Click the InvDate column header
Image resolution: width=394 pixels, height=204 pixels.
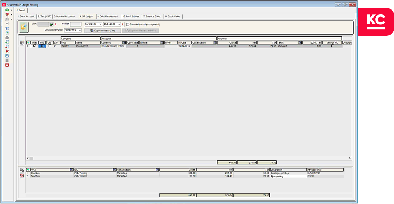coord(185,43)
